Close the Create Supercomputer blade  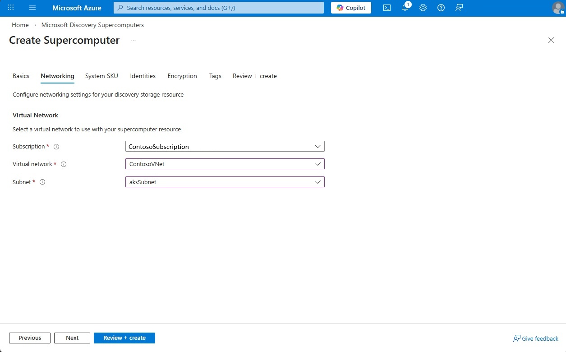pyautogui.click(x=551, y=40)
